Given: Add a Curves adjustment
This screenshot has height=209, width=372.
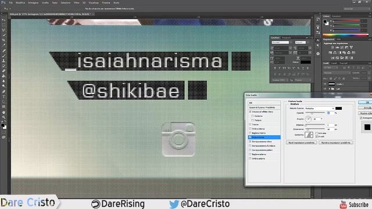Looking at the screenshot, I should 342,48.
